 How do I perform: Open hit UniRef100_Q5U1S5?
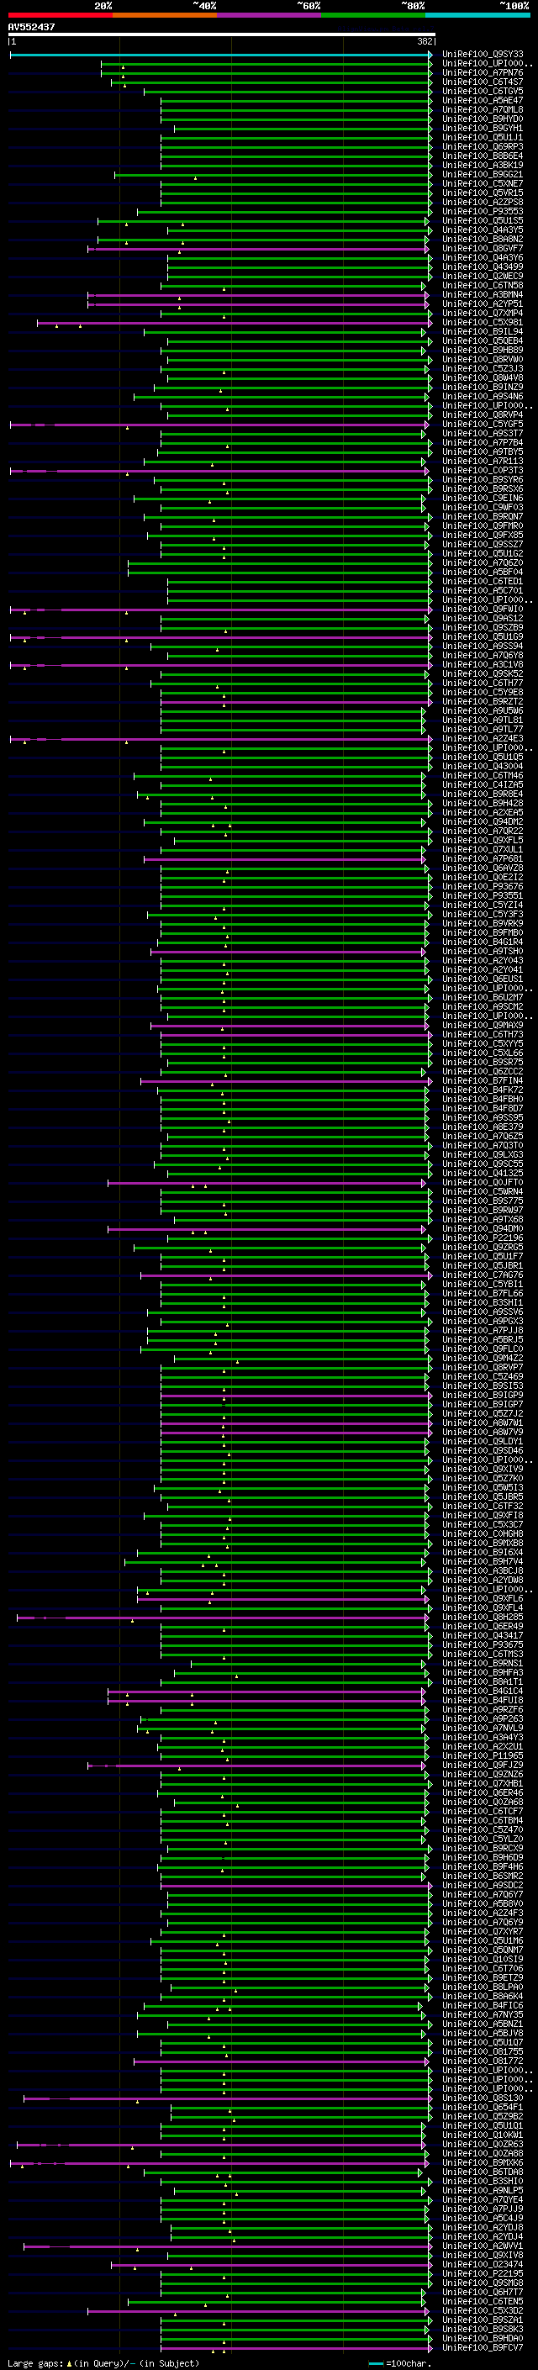coord(483,221)
